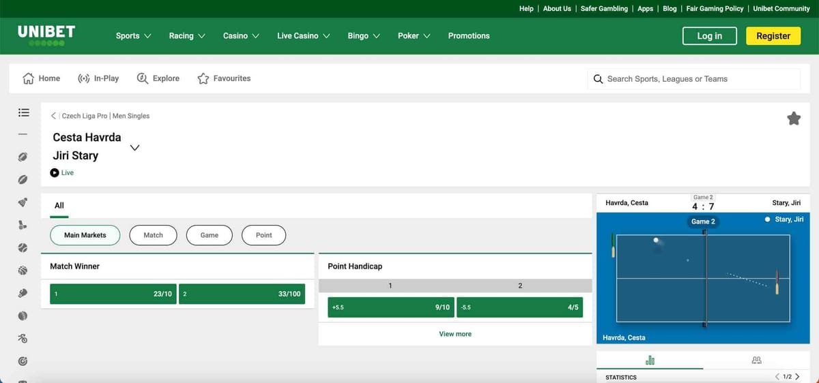Select the cycling sidebar icon
Image resolution: width=819 pixels, height=383 pixels.
point(23,339)
